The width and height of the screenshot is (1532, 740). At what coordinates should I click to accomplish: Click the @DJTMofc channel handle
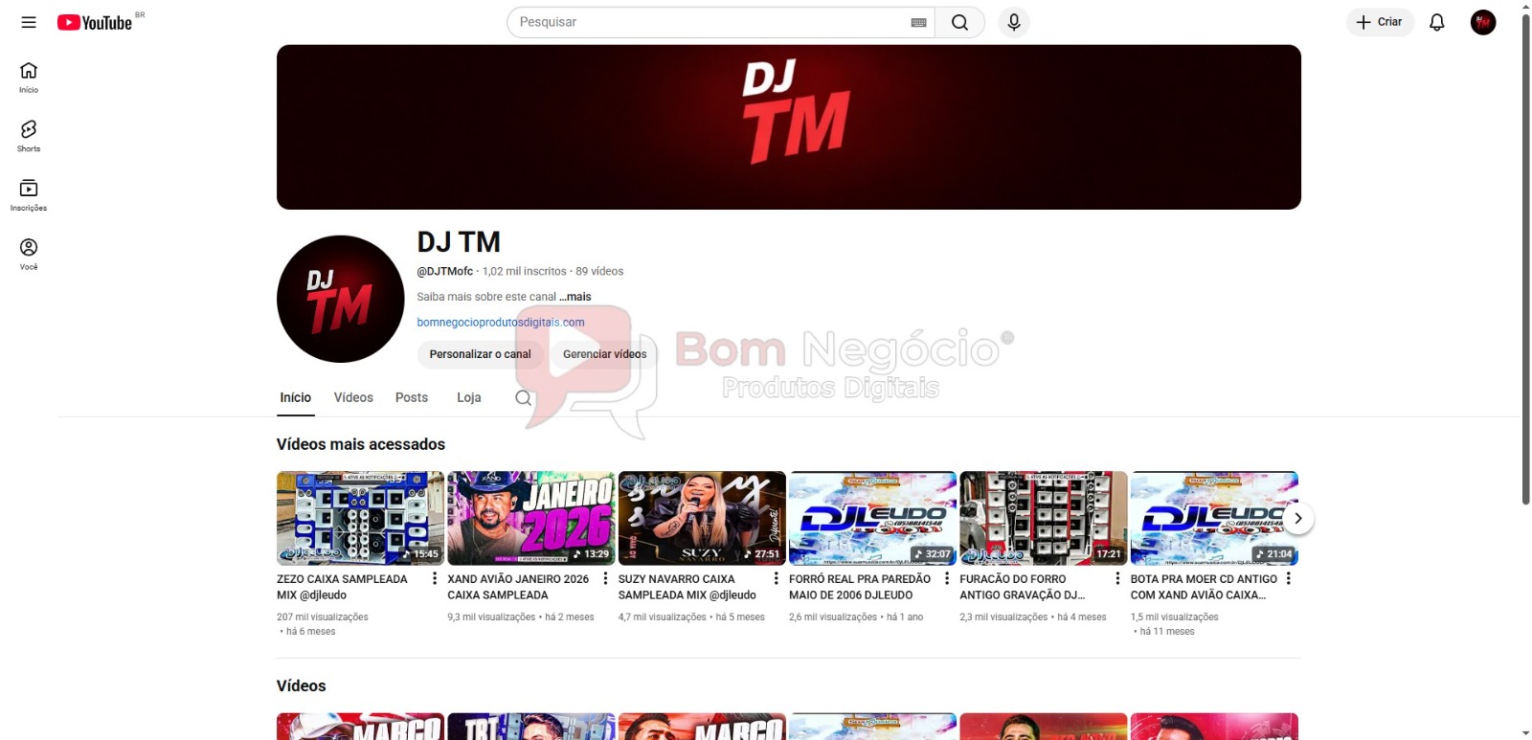(x=445, y=271)
